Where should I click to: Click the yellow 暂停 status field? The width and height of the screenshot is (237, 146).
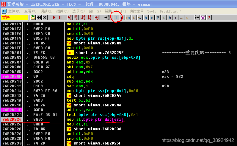pyautogui.click(x=15, y=18)
